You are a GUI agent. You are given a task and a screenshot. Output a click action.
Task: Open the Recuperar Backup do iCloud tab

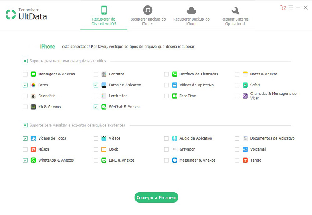click(x=191, y=16)
